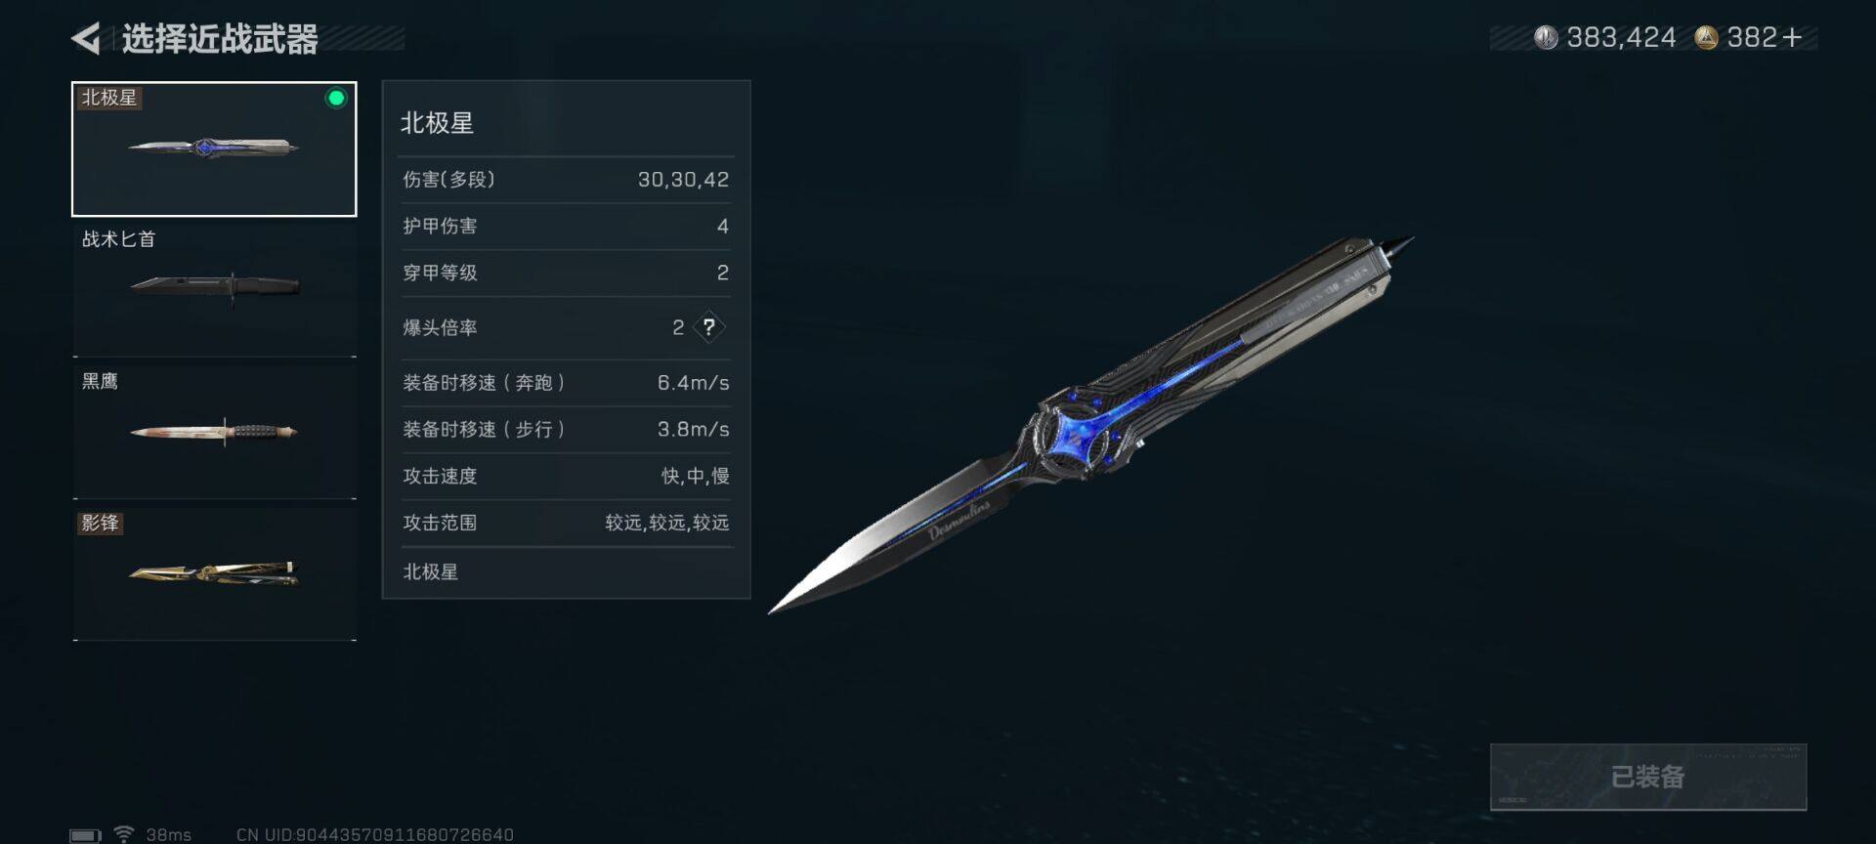Select the 黑鹰 melee weapon

click(214, 430)
